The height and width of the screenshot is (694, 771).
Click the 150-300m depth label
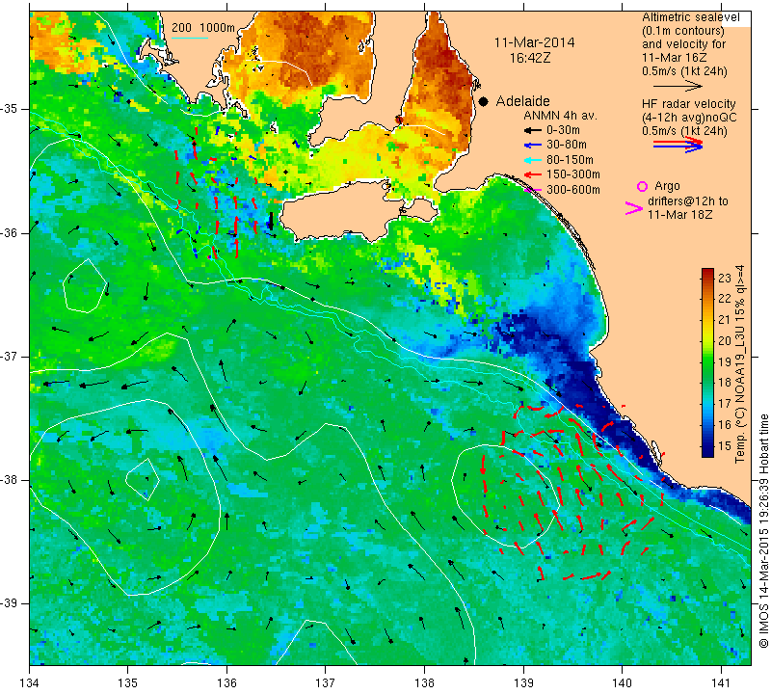(573, 174)
